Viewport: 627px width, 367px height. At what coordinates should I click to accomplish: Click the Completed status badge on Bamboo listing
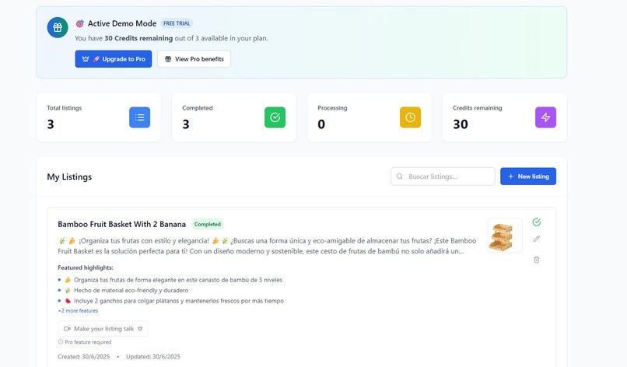point(208,224)
